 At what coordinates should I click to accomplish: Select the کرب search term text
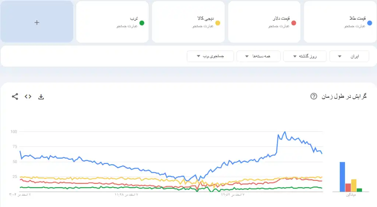tap(134, 18)
